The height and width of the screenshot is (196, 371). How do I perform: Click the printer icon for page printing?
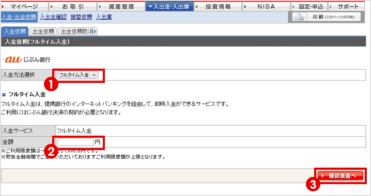(x=299, y=17)
